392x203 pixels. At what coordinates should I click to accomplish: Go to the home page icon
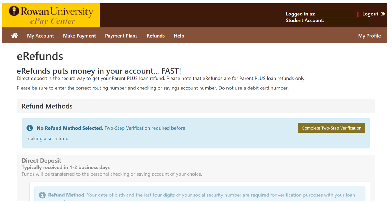(x=14, y=36)
